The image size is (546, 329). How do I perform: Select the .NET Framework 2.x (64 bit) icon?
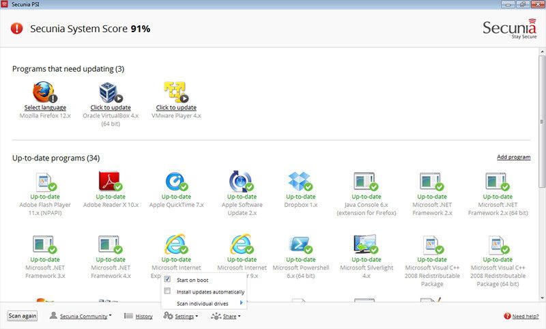click(498, 182)
